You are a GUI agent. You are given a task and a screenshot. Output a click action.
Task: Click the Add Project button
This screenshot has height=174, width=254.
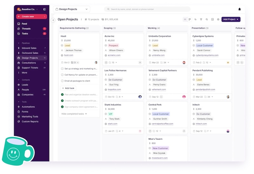[x=231, y=19]
